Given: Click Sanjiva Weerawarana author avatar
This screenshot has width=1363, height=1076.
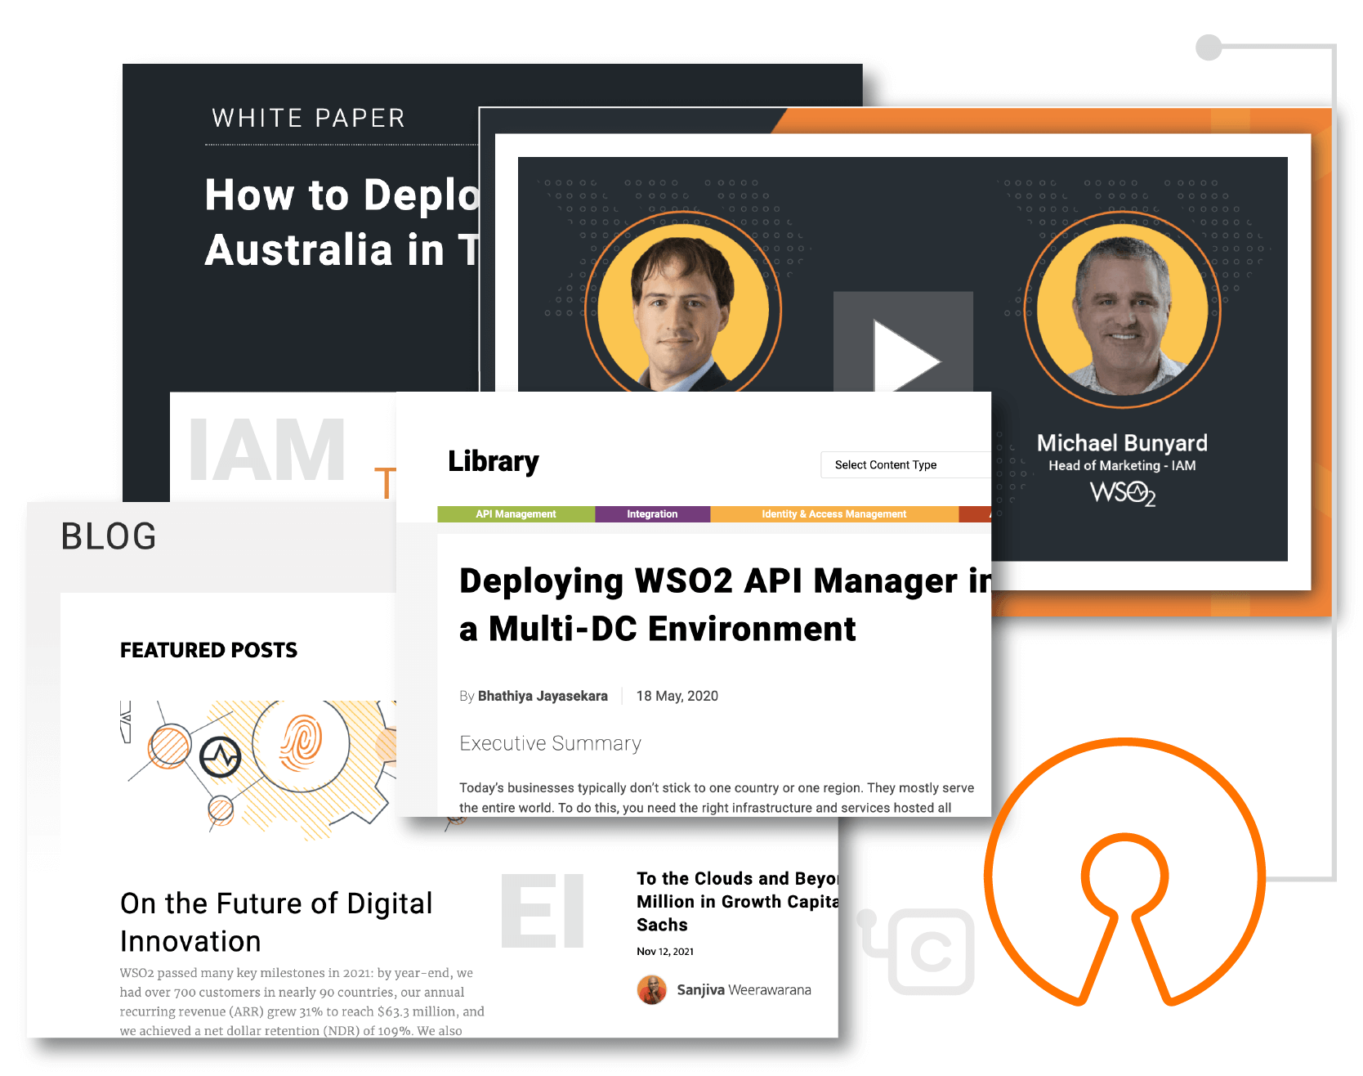Looking at the screenshot, I should (x=651, y=989).
